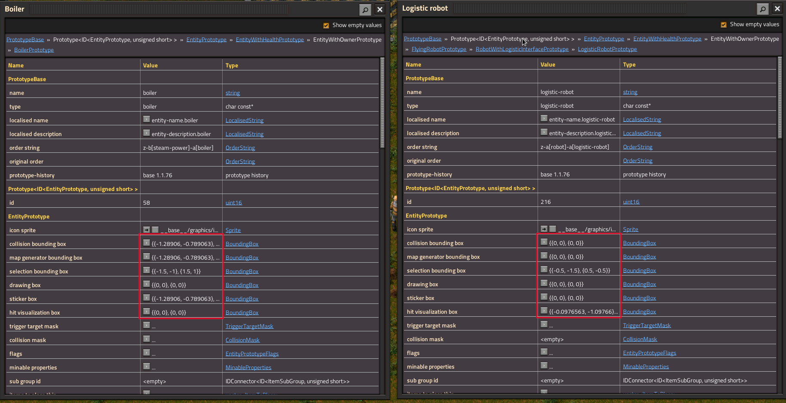Viewport: 786px width, 403px height.
Task: Open EntityPrototype breadcrumb in Logistic robot window
Action: coord(604,39)
